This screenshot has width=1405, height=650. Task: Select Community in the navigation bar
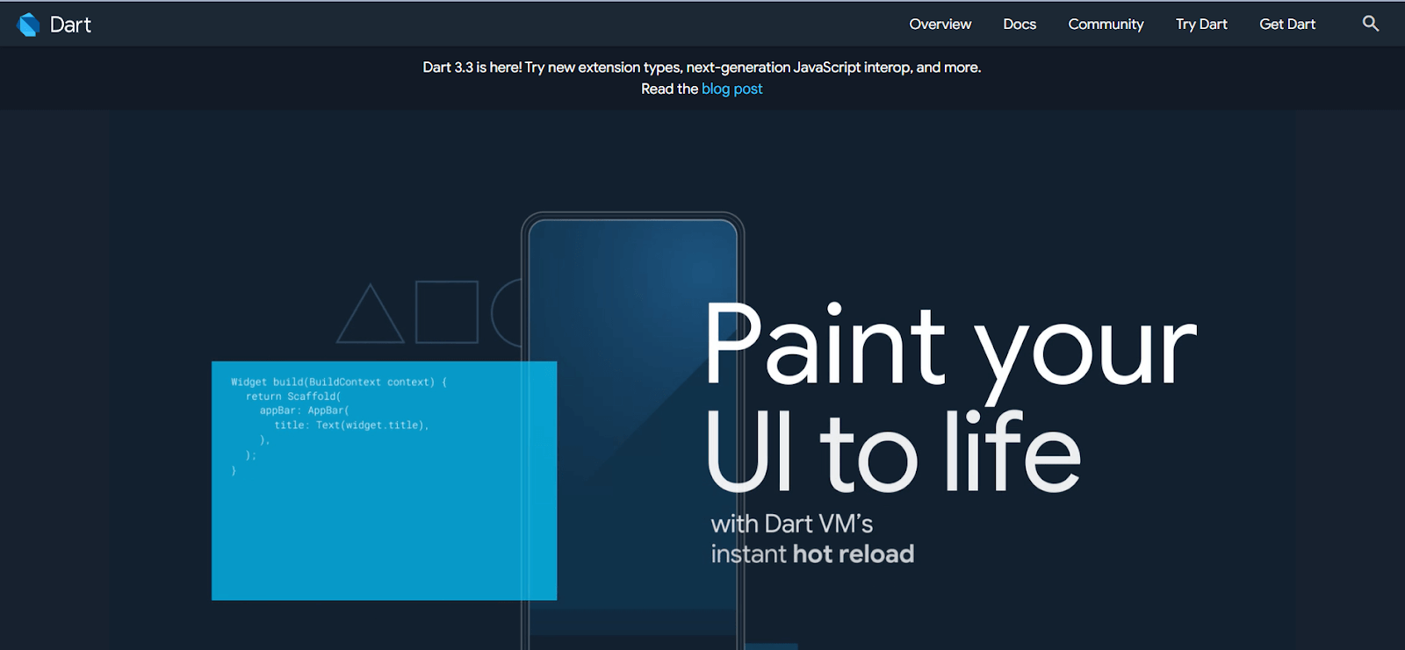tap(1106, 25)
